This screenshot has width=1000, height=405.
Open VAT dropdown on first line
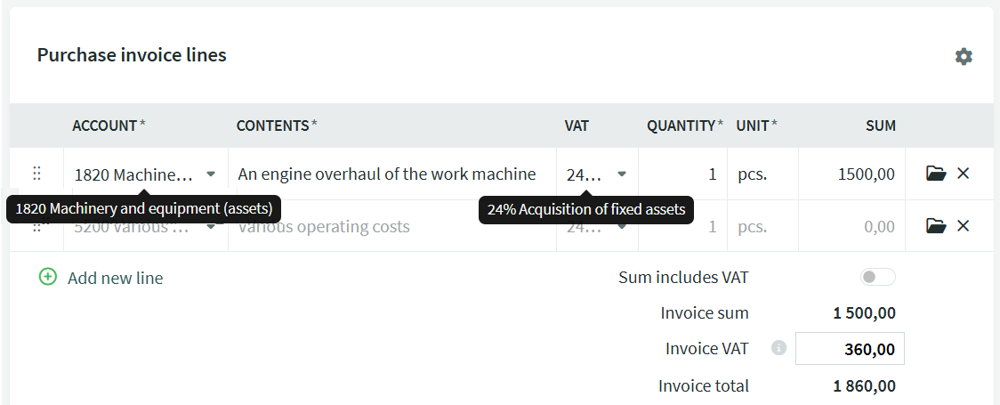coord(622,174)
